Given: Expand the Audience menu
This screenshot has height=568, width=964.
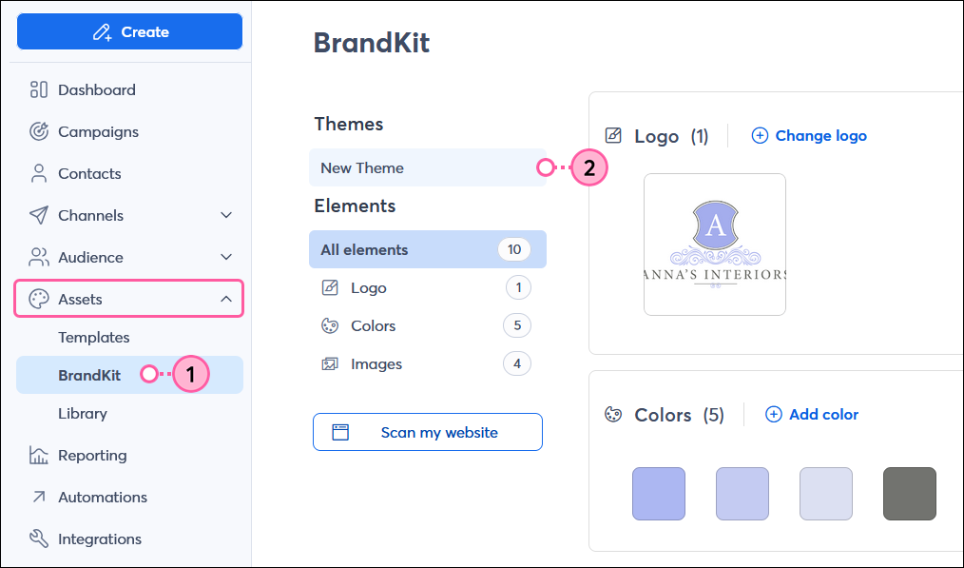Looking at the screenshot, I should 226,257.
